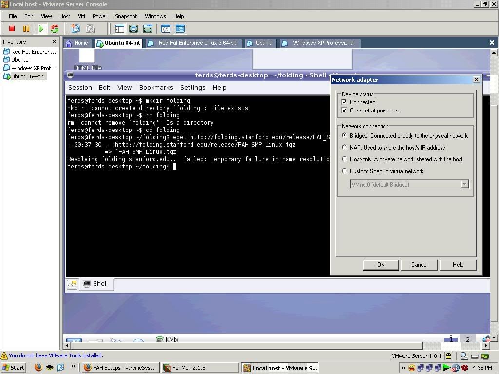Open the VM menu

click(x=81, y=16)
